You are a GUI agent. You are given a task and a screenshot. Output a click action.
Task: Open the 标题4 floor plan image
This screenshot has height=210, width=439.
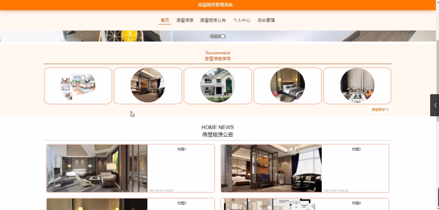click(271, 204)
